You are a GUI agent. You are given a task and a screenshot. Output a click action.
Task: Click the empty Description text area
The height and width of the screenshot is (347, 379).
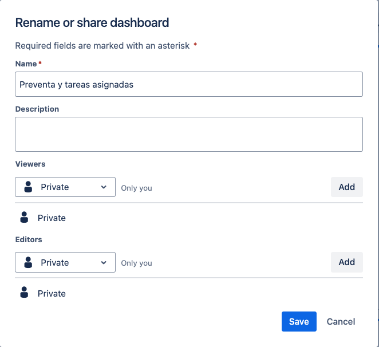[189, 134]
